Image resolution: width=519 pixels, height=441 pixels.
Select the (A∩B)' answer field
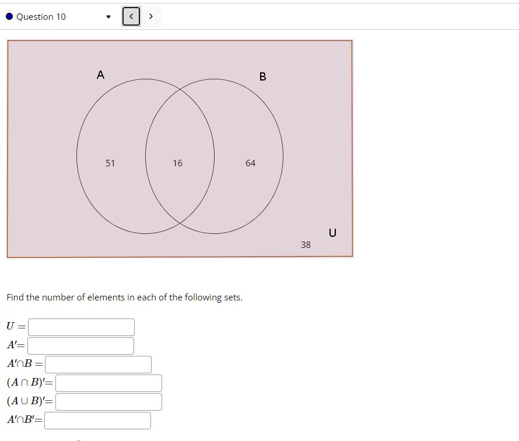110,383
